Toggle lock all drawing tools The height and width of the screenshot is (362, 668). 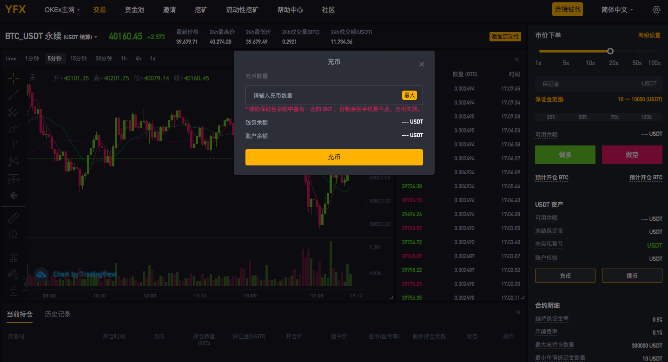click(x=13, y=291)
